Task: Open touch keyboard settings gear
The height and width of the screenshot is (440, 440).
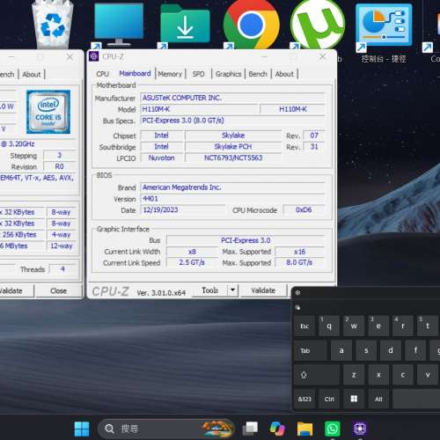Action: pos(297,292)
